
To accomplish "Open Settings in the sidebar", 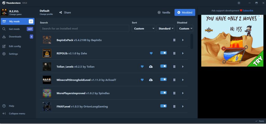I will pyautogui.click(x=18, y=54).
